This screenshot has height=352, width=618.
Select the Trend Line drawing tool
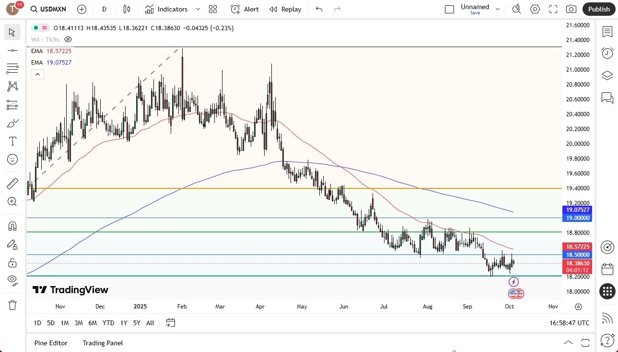(12, 50)
